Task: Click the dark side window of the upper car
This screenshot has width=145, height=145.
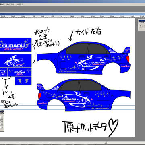Action: tap(87, 49)
